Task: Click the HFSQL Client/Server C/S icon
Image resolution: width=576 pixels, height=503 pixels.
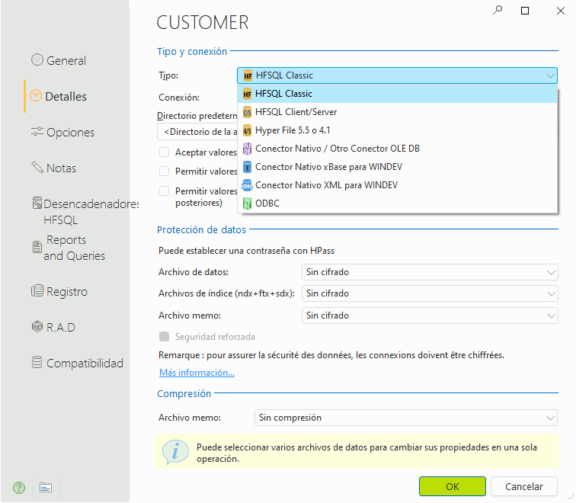Action: tap(247, 112)
